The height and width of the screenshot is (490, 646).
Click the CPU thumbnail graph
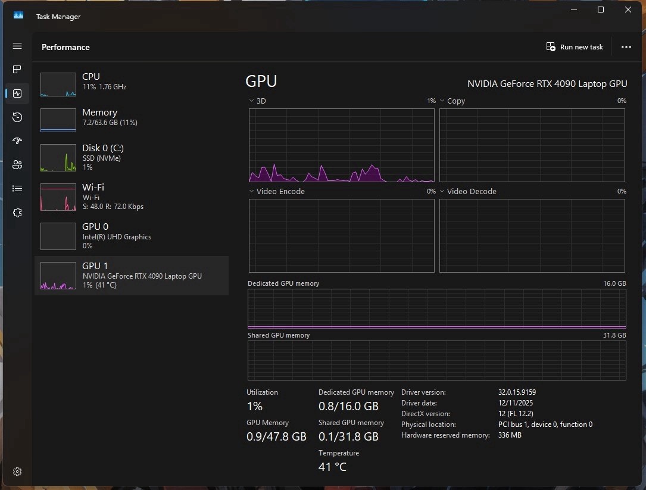(x=58, y=85)
